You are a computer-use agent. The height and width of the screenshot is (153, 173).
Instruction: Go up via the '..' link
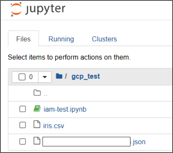(46, 95)
